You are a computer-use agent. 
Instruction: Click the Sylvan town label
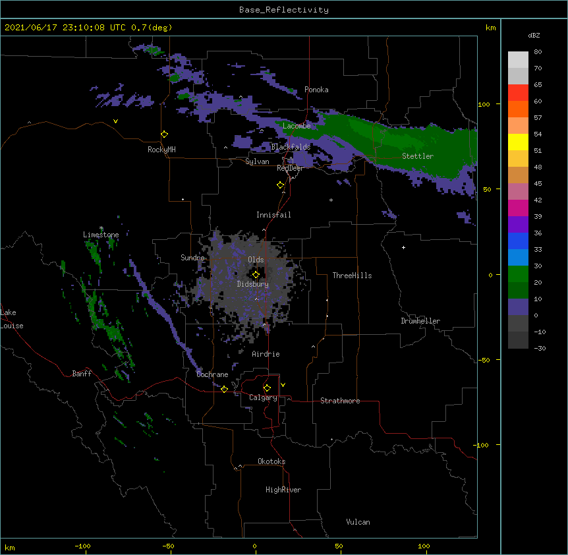pos(257,161)
